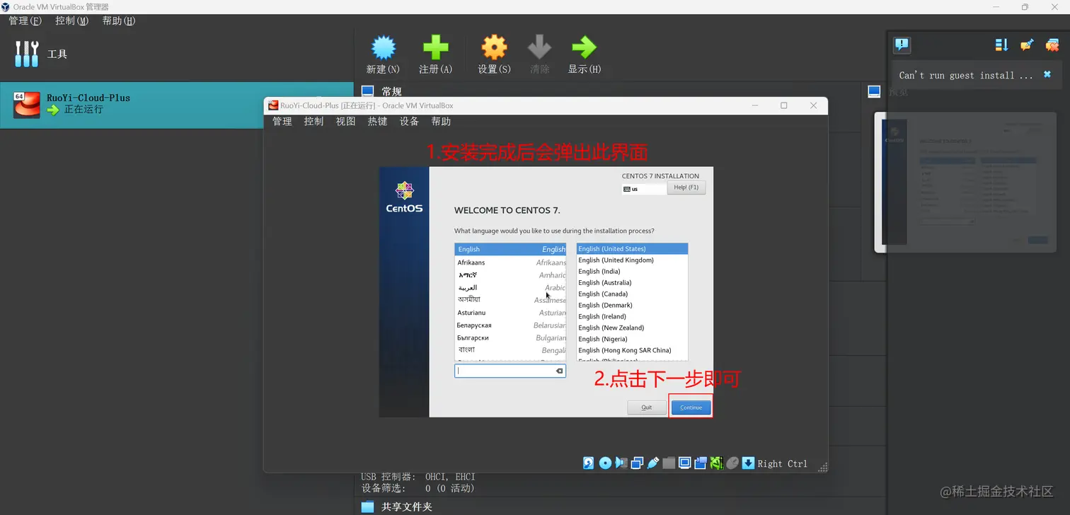Click the Help! (F1) button

coord(686,187)
